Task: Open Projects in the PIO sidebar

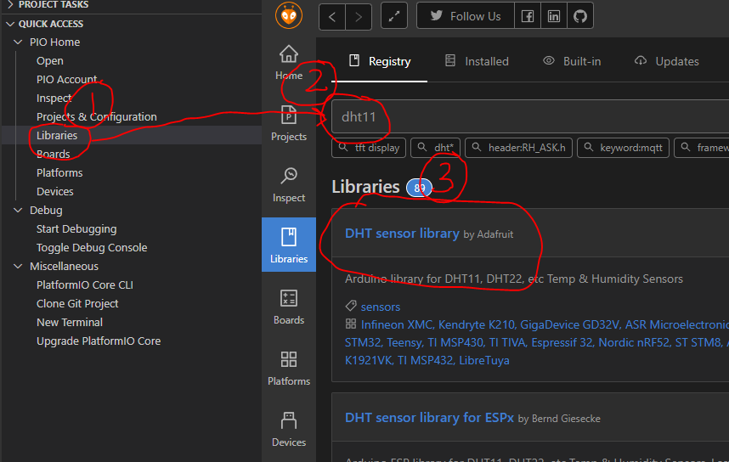Action: point(289,123)
